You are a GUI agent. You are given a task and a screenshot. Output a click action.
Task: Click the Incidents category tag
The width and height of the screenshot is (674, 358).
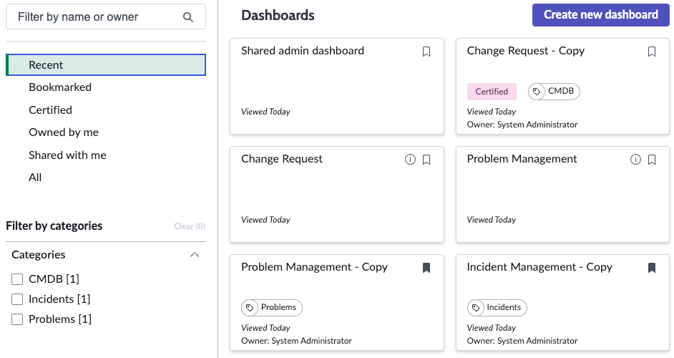[x=497, y=308]
